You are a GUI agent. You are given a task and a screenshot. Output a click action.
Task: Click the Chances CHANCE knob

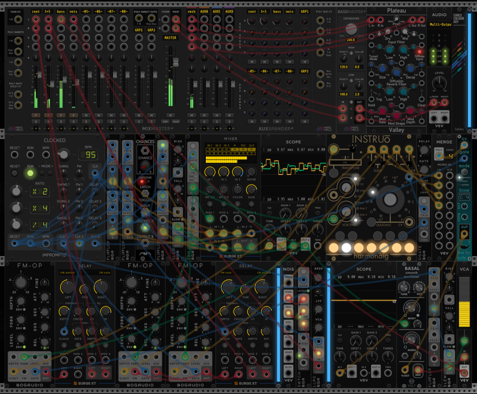point(145,166)
